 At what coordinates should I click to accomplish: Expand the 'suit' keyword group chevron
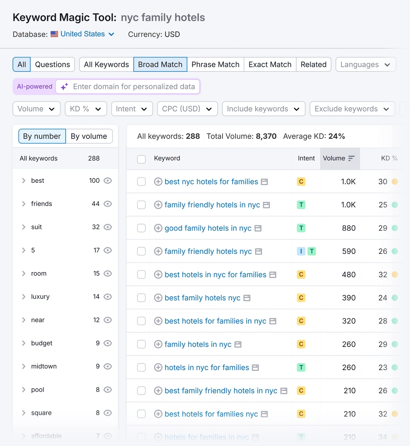coord(24,227)
